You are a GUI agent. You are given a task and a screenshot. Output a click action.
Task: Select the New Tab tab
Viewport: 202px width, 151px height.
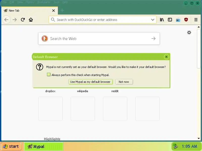click(30, 11)
